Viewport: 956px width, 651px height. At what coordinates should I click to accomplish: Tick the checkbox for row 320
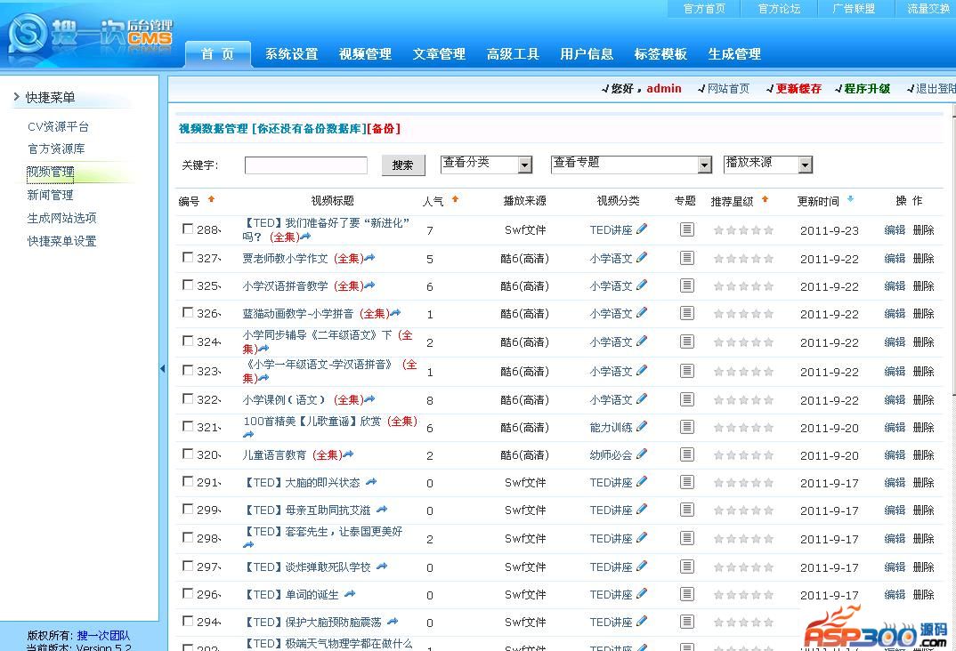tap(188, 454)
